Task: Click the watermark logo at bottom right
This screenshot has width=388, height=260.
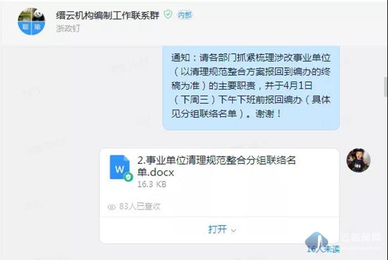Action: click(316, 241)
